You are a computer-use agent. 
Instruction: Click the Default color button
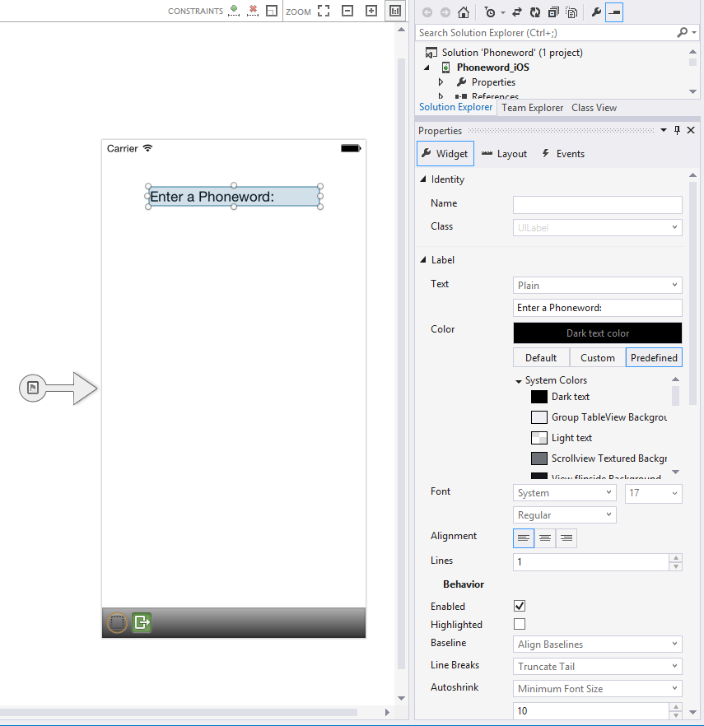point(541,358)
